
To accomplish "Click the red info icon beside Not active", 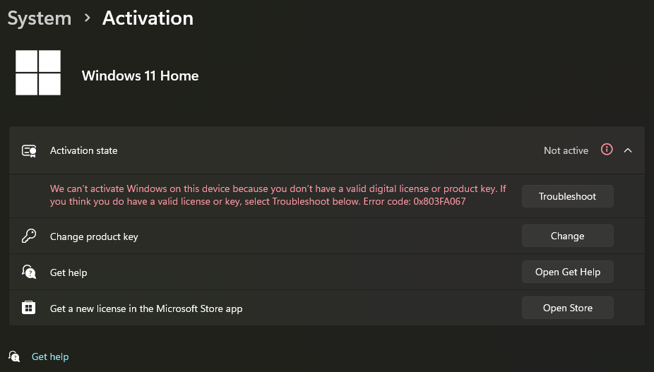I will (607, 150).
